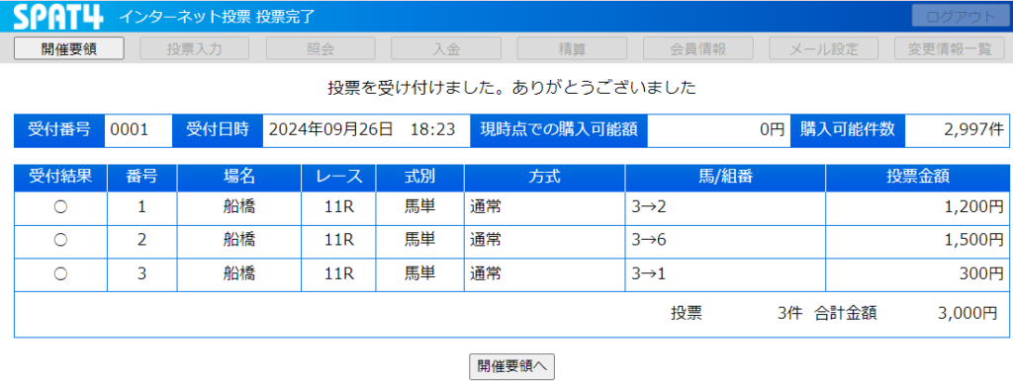Open the メール設定 tab
The image size is (1013, 382).
824,49
